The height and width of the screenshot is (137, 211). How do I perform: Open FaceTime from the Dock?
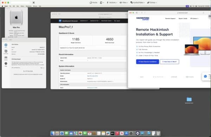click(85, 133)
